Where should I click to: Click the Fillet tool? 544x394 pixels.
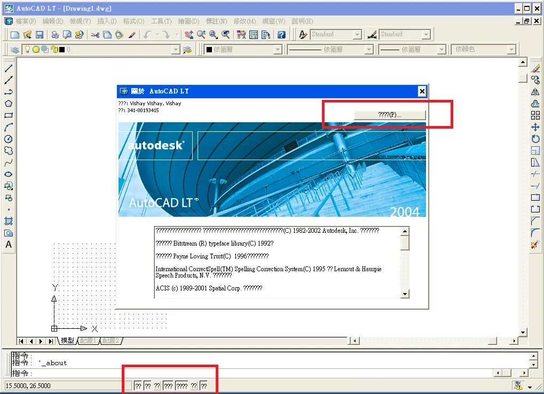[x=535, y=233]
